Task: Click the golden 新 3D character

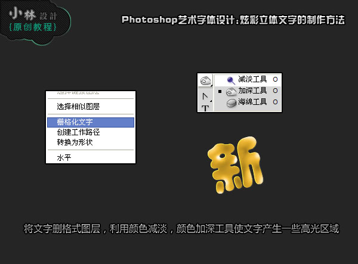Action: click(x=234, y=166)
